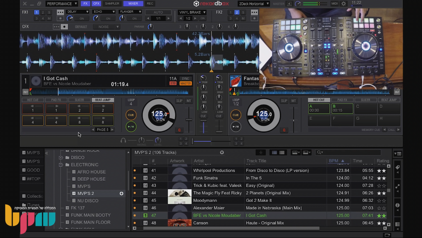Switch to the PAD FX tab on deck 1

pyautogui.click(x=56, y=100)
